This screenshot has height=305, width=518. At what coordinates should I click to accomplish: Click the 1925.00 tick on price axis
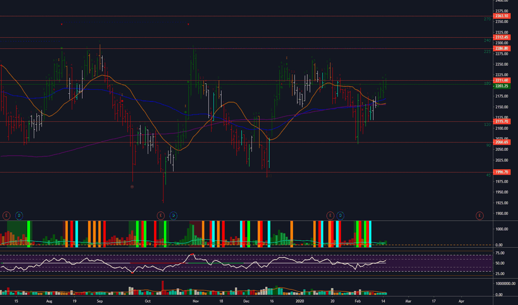coord(501,203)
